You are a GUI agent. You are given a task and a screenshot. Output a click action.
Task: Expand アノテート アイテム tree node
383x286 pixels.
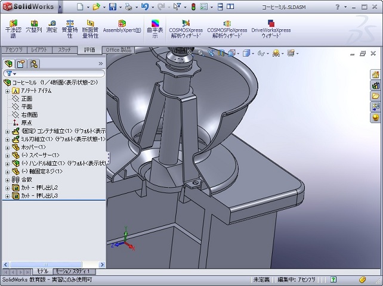pyautogui.click(x=7, y=91)
